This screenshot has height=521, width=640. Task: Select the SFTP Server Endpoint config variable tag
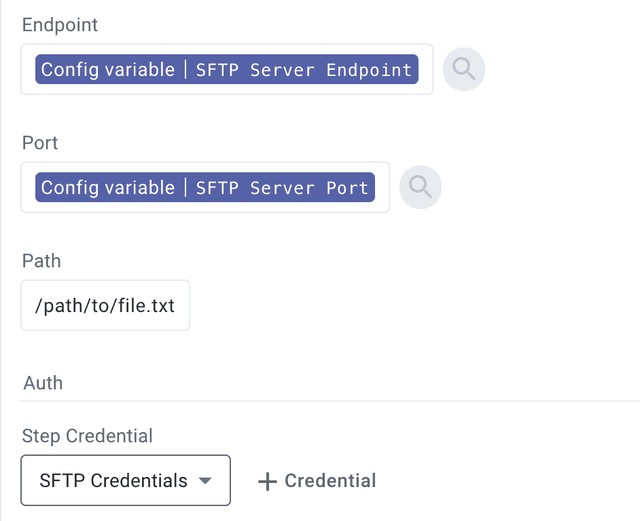coord(226,70)
